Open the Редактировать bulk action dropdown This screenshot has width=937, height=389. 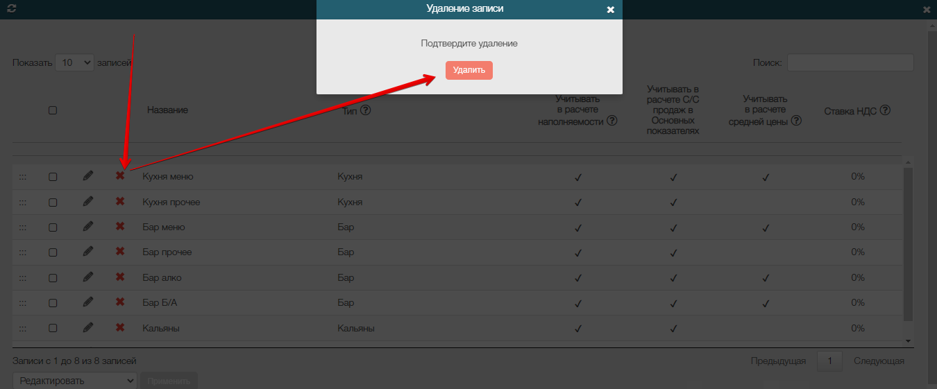point(75,381)
